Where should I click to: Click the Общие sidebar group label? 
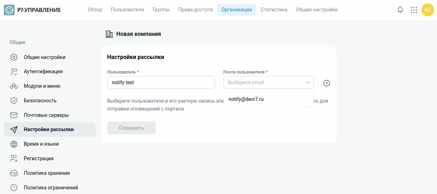(17, 42)
